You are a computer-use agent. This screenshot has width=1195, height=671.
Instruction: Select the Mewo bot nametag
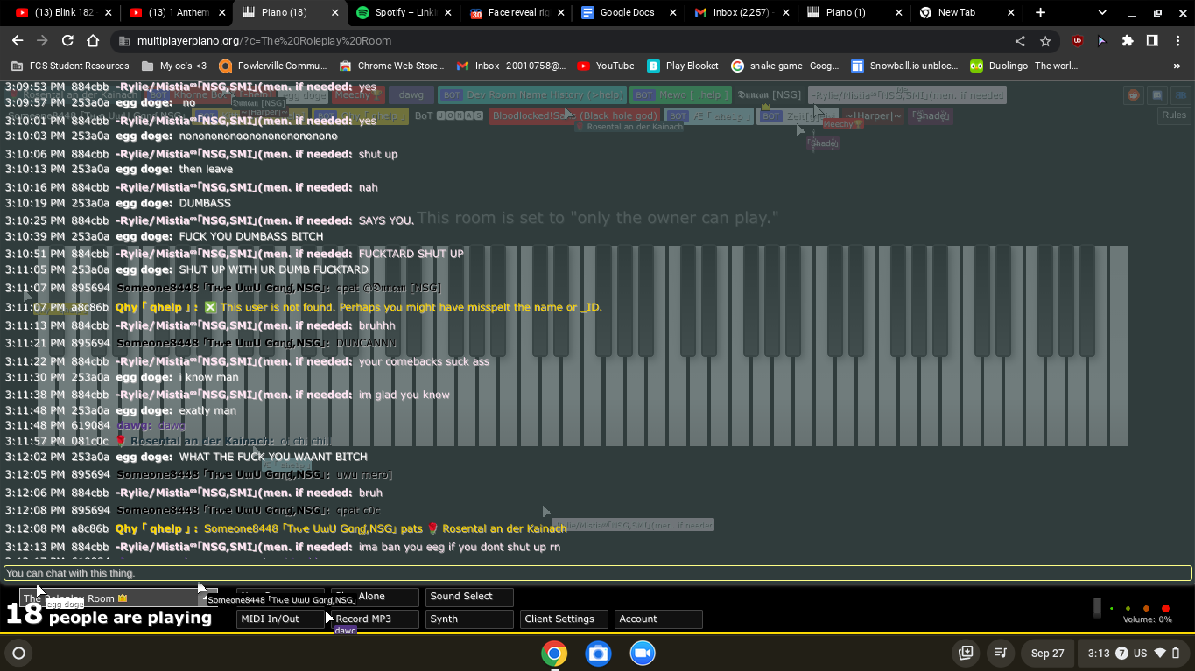679,95
